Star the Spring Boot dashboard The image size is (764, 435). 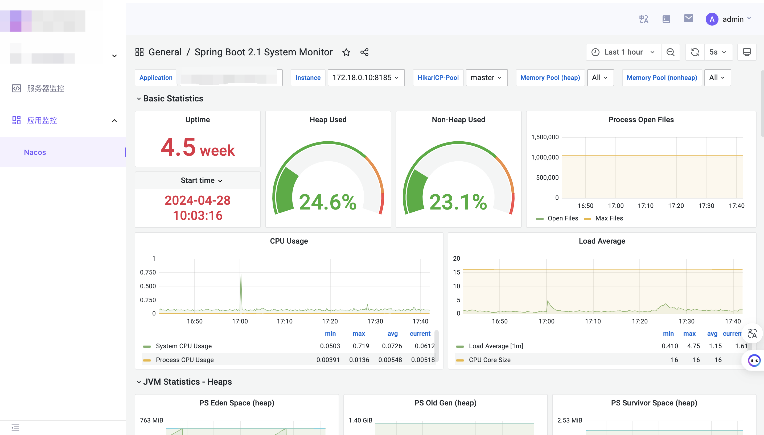[346, 52]
